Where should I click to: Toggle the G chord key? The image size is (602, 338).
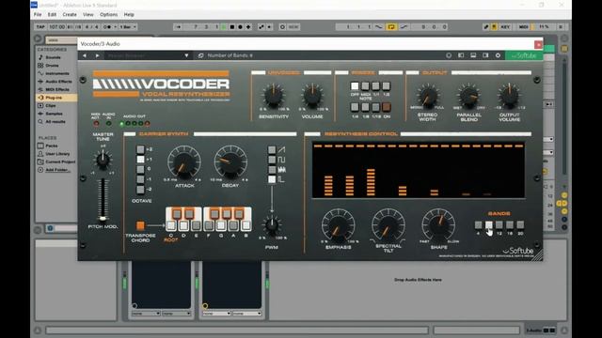coord(221,225)
